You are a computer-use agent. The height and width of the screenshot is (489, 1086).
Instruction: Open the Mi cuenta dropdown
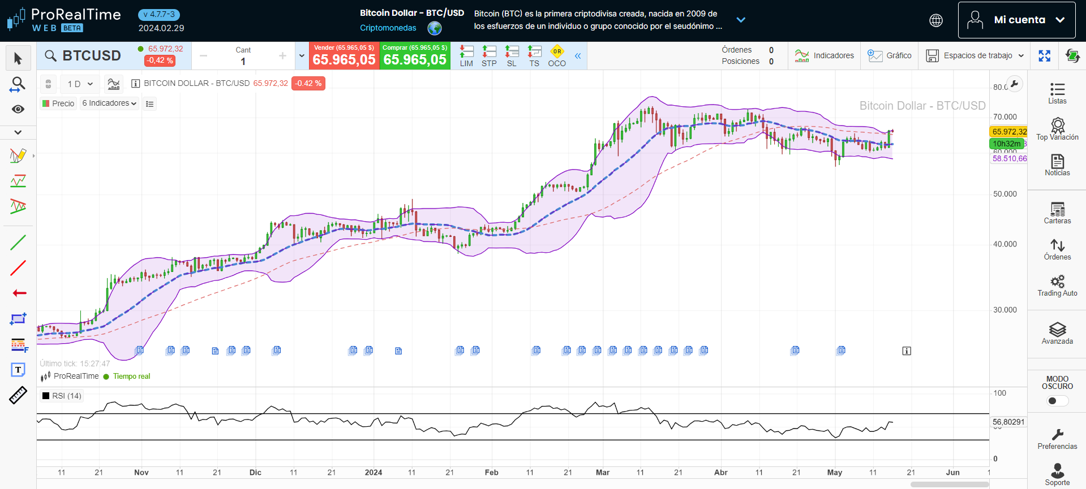[1016, 20]
